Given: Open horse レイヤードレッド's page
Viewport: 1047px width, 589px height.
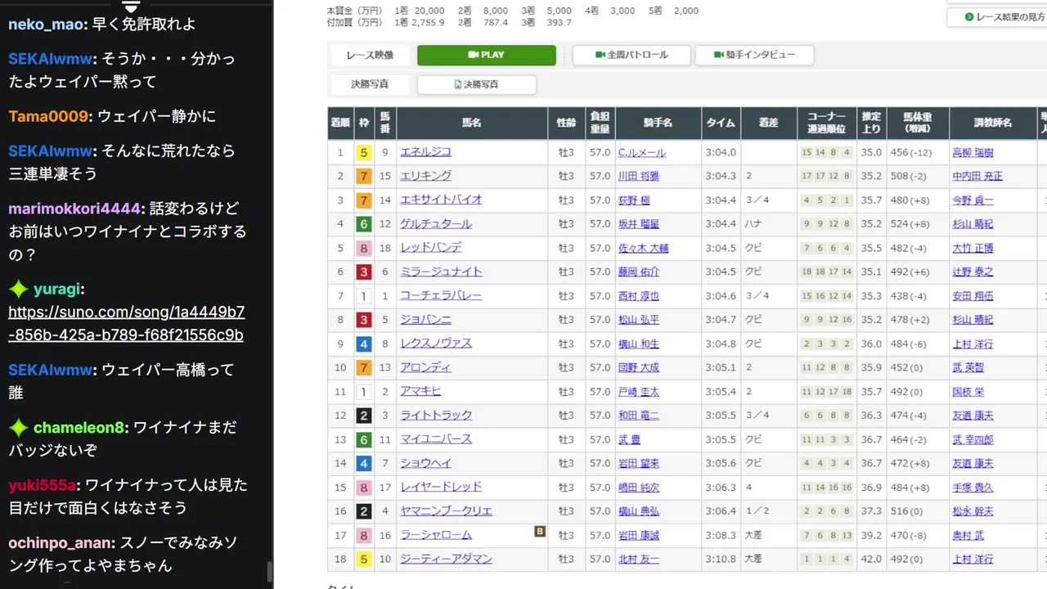Looking at the screenshot, I should coord(441,487).
